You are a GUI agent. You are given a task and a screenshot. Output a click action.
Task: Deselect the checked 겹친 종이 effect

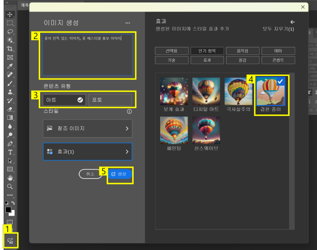271,91
